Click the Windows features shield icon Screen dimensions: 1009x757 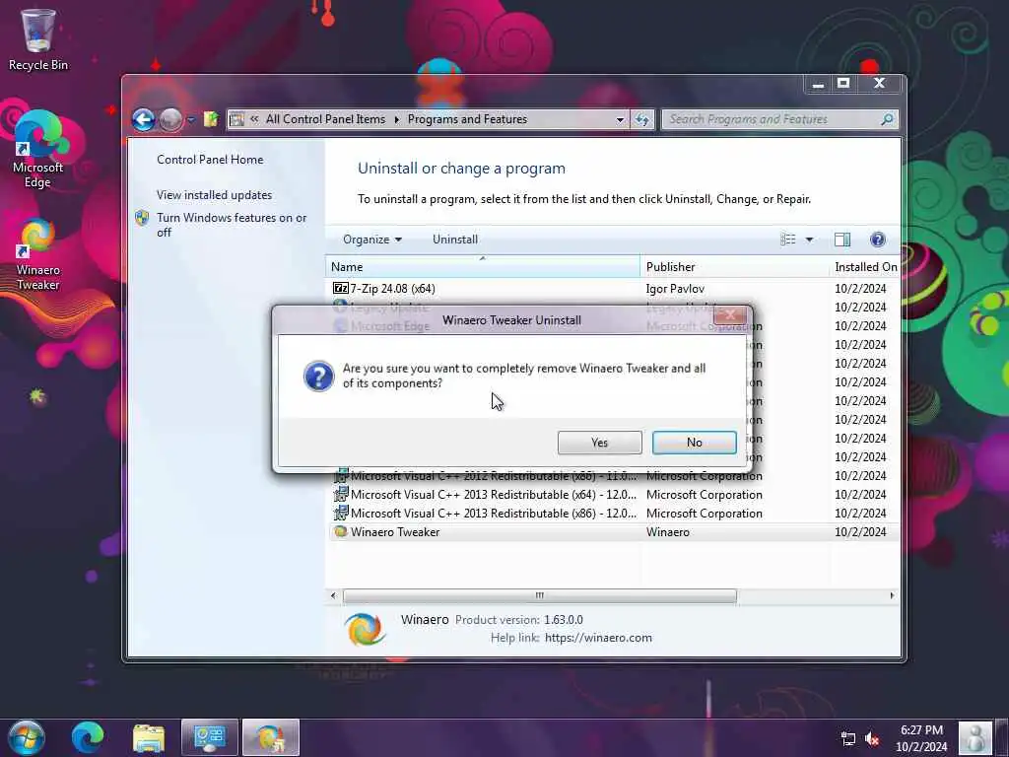[x=142, y=218]
